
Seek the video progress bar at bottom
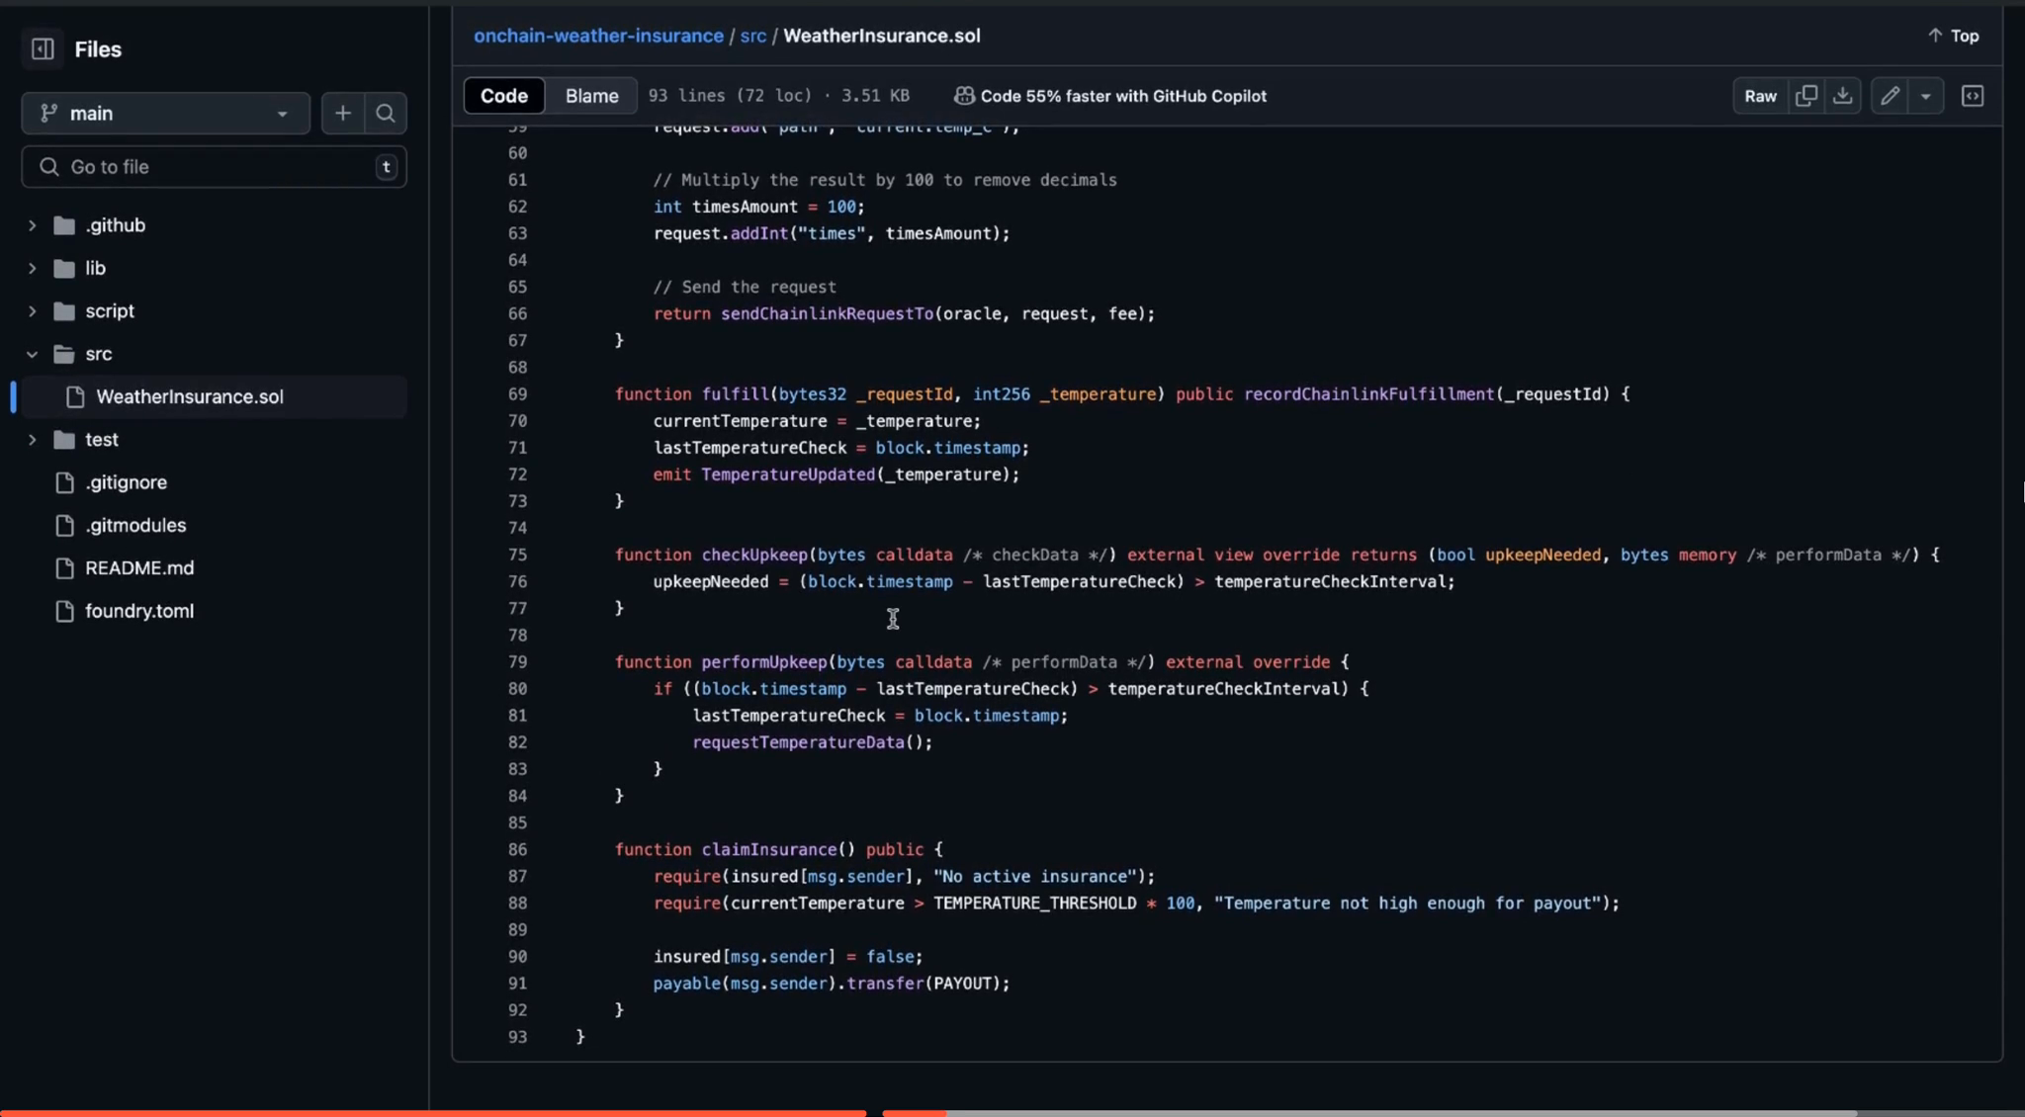point(1012,1112)
